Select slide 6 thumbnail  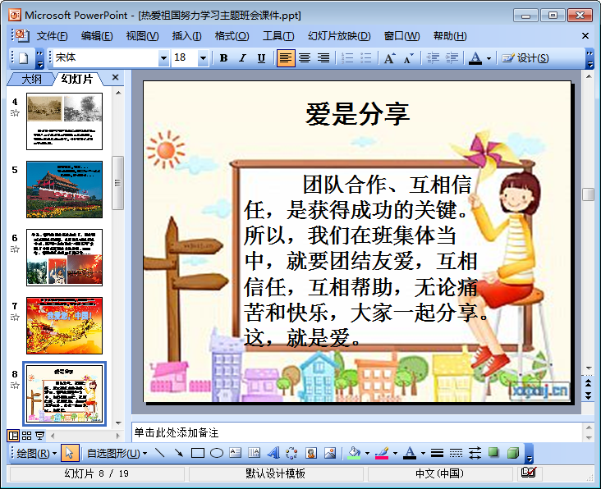pyautogui.click(x=64, y=258)
